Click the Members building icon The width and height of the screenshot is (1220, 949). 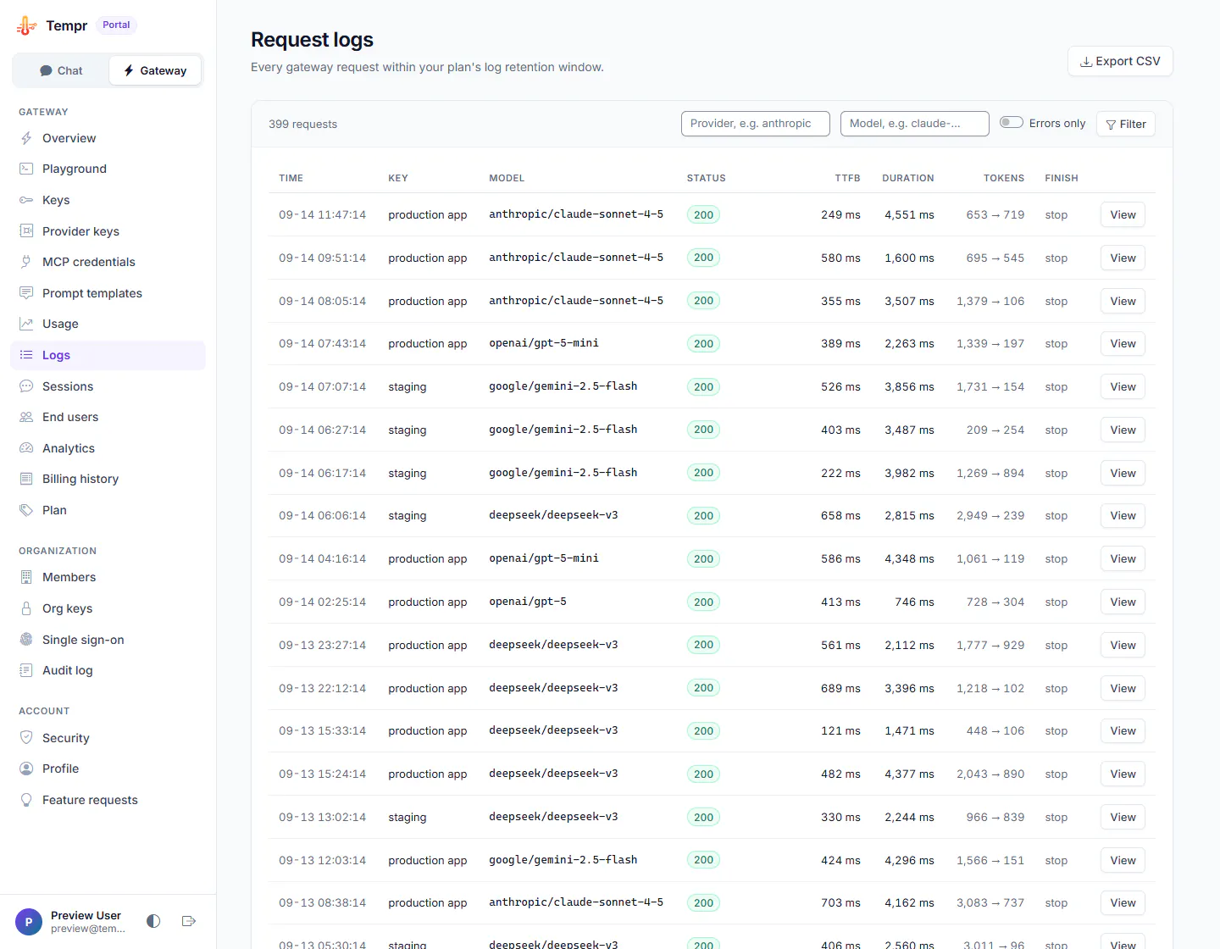26,577
